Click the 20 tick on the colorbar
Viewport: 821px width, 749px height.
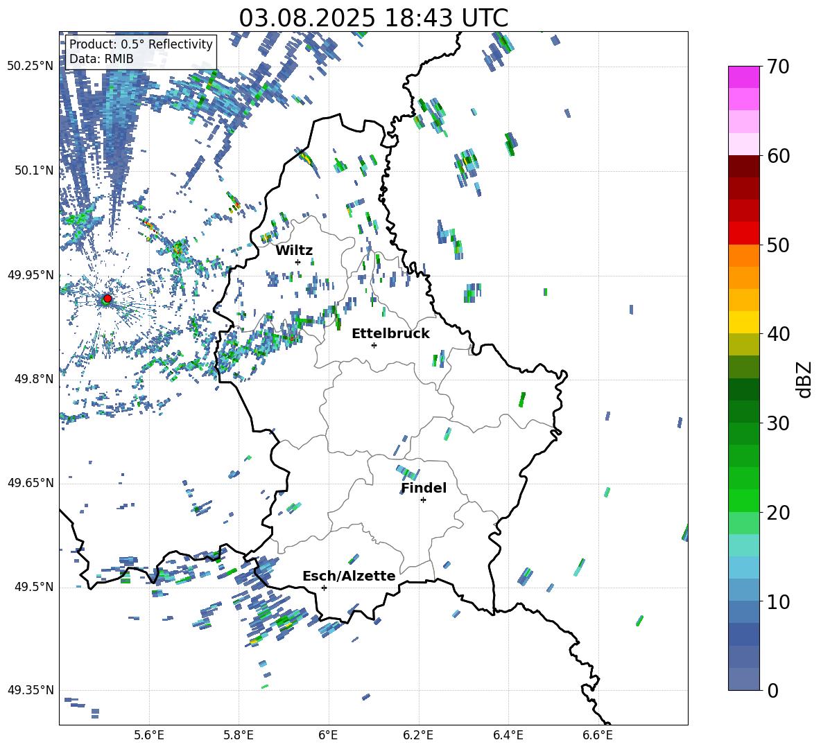[777, 512]
